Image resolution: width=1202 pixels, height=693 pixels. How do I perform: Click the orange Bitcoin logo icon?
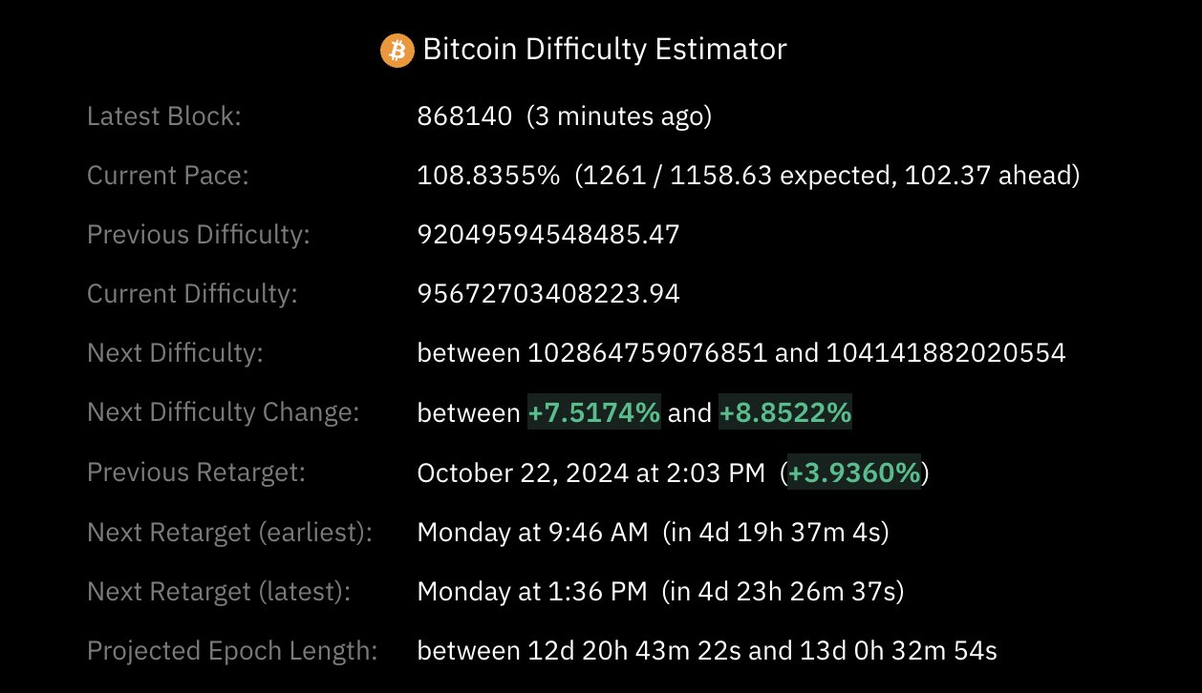tap(397, 50)
